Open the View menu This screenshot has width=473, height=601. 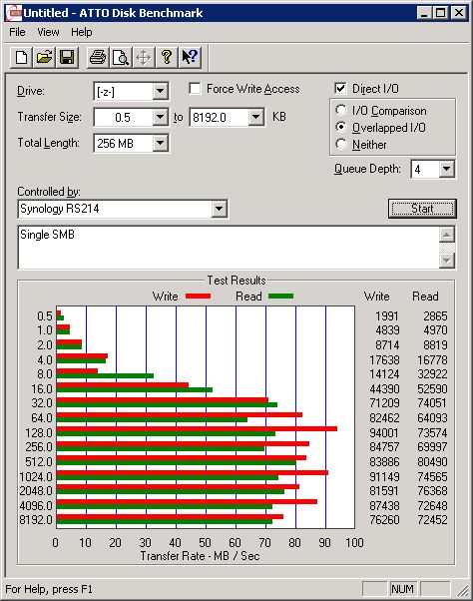tap(48, 32)
